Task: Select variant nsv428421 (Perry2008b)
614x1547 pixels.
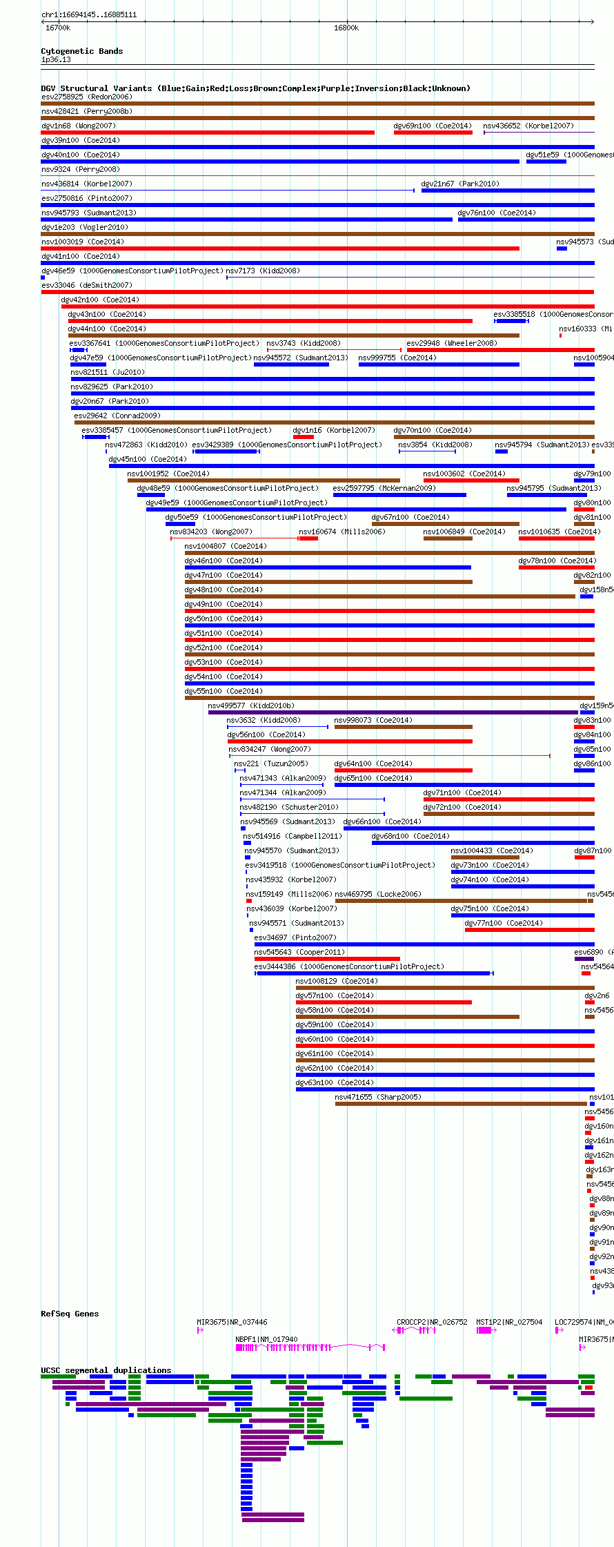Action: 87,111
